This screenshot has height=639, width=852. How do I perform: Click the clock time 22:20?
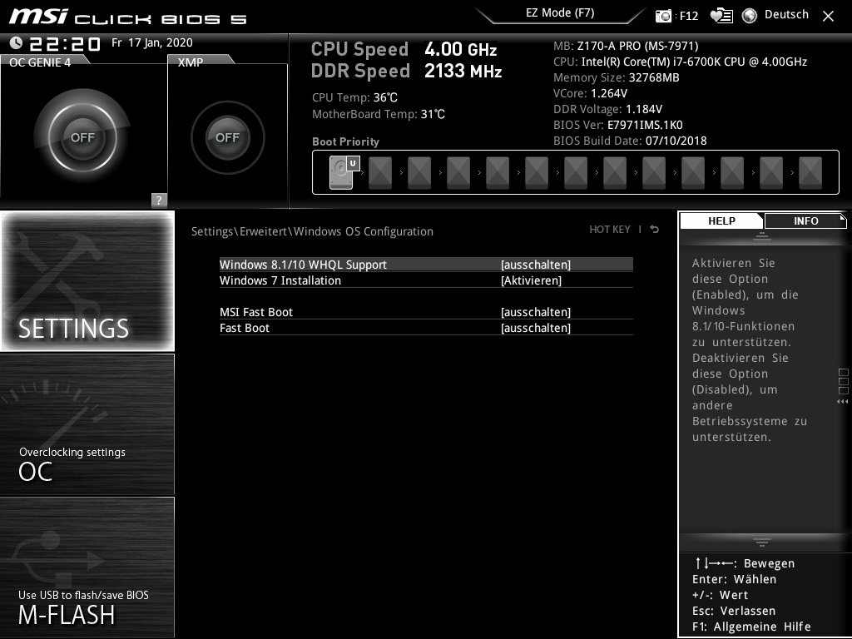pyautogui.click(x=65, y=44)
